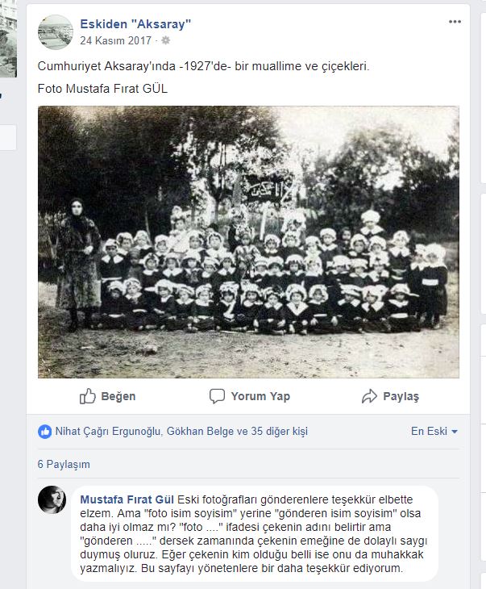Open the blue like reactions icon
This screenshot has height=589, width=486.
44,432
